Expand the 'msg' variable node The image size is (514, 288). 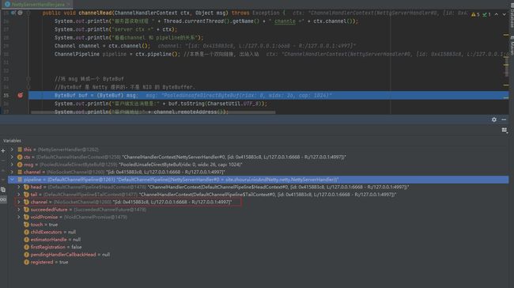pos(12,165)
